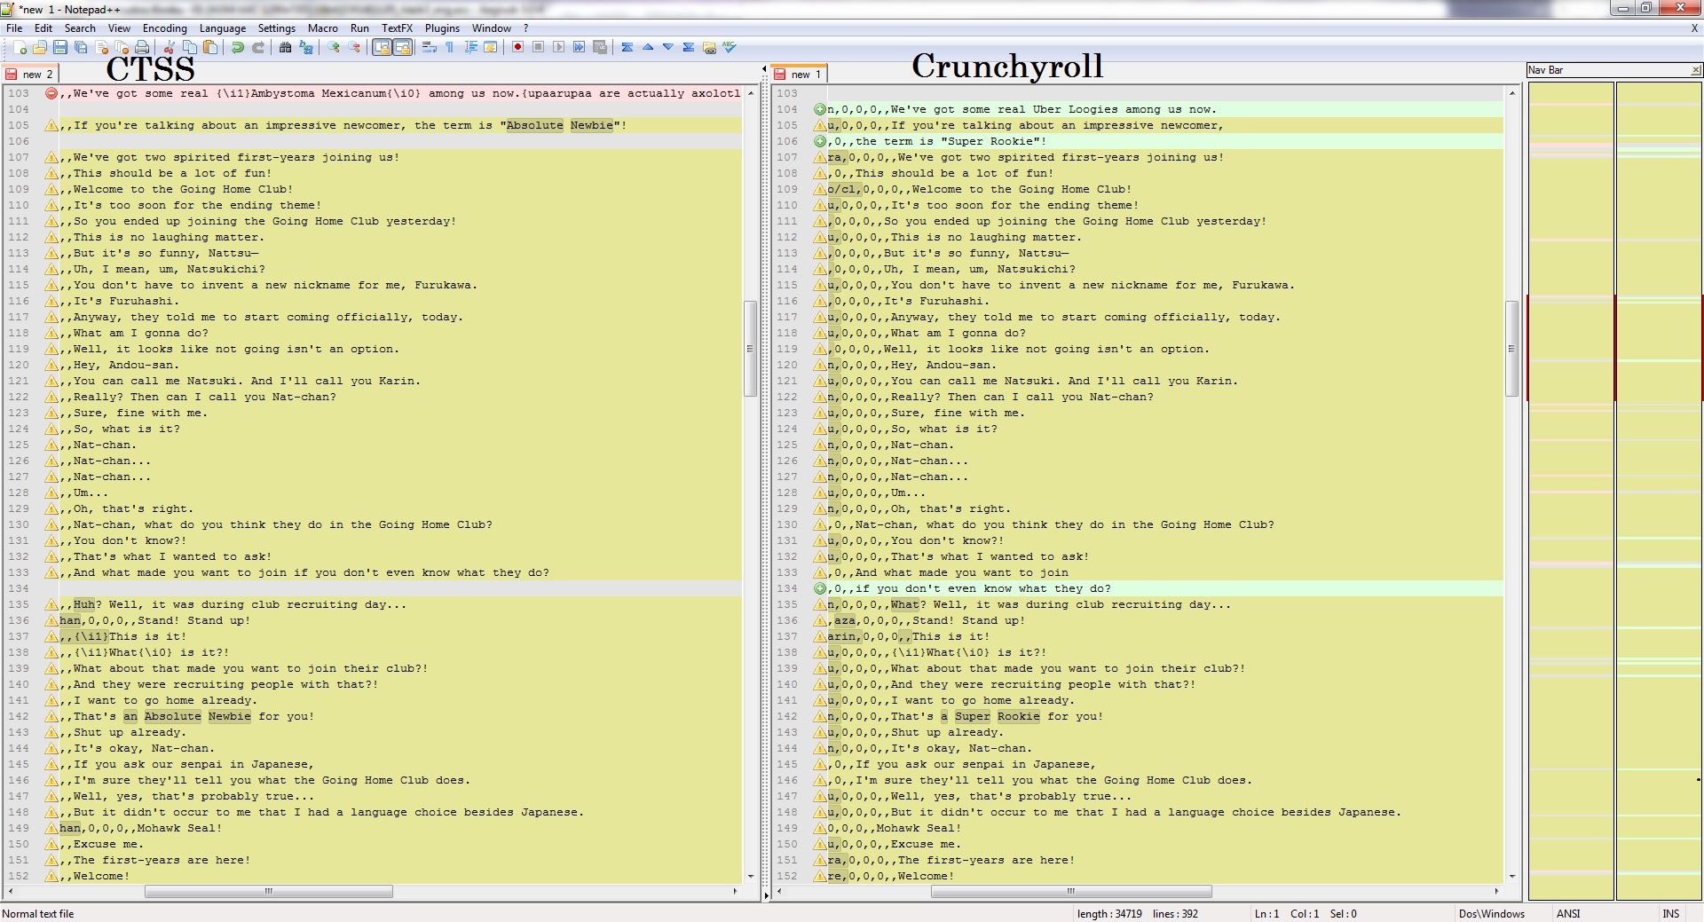
Task: Open Find with the binoculars icon
Action: tap(285, 47)
